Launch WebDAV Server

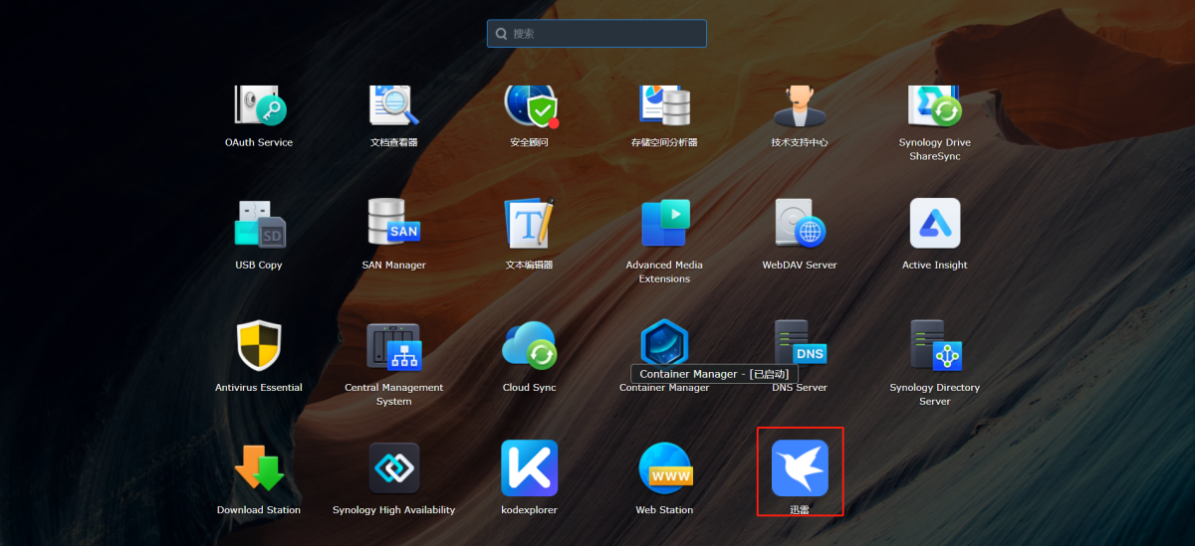click(800, 223)
